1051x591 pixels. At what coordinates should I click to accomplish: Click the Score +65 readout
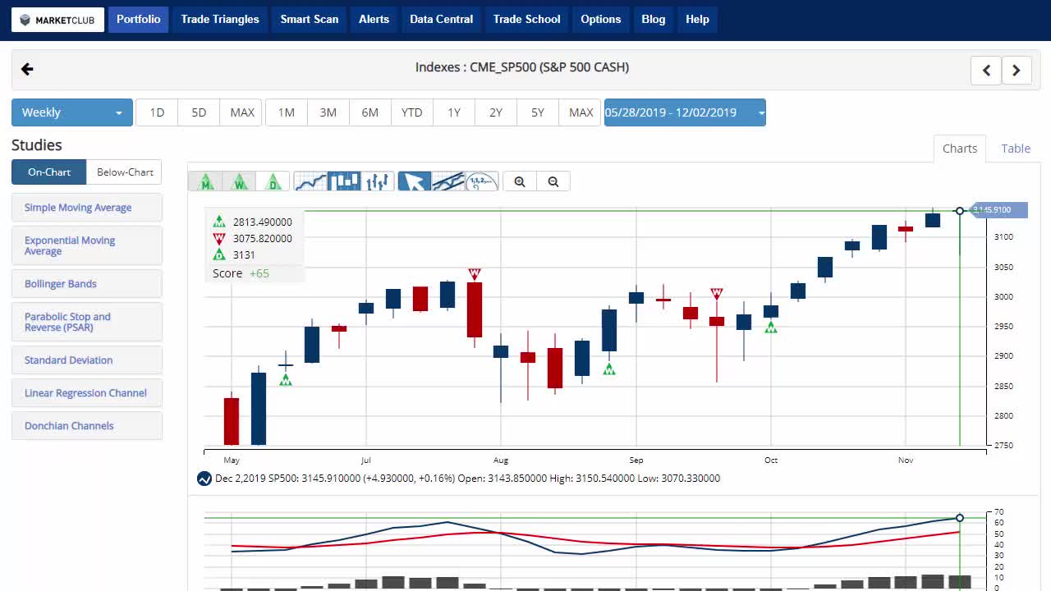(x=241, y=273)
